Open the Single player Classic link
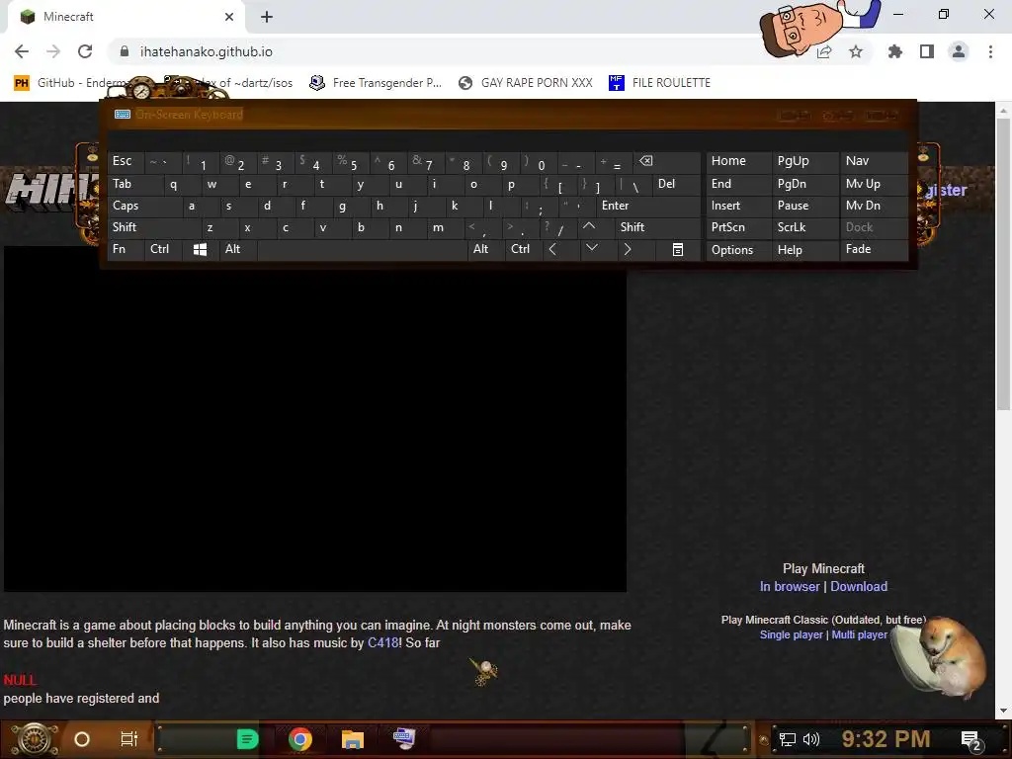Screen dimensions: 1012x759 pyautogui.click(x=792, y=635)
